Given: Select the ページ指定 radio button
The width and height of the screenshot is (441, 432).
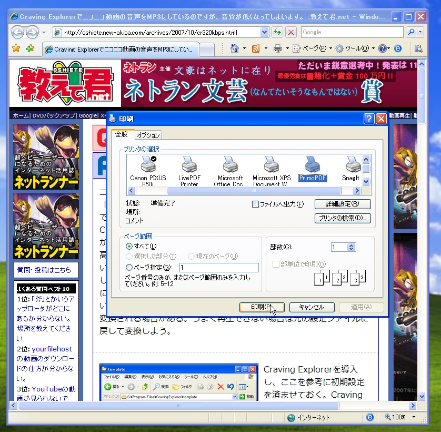Looking at the screenshot, I should tap(129, 267).
